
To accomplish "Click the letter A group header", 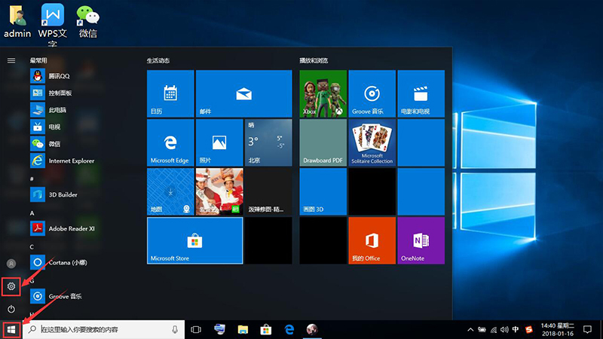I will pyautogui.click(x=32, y=212).
